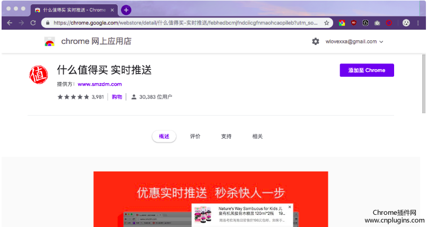Open the 相关 tab
Image resolution: width=427 pixels, height=227 pixels.
(257, 137)
